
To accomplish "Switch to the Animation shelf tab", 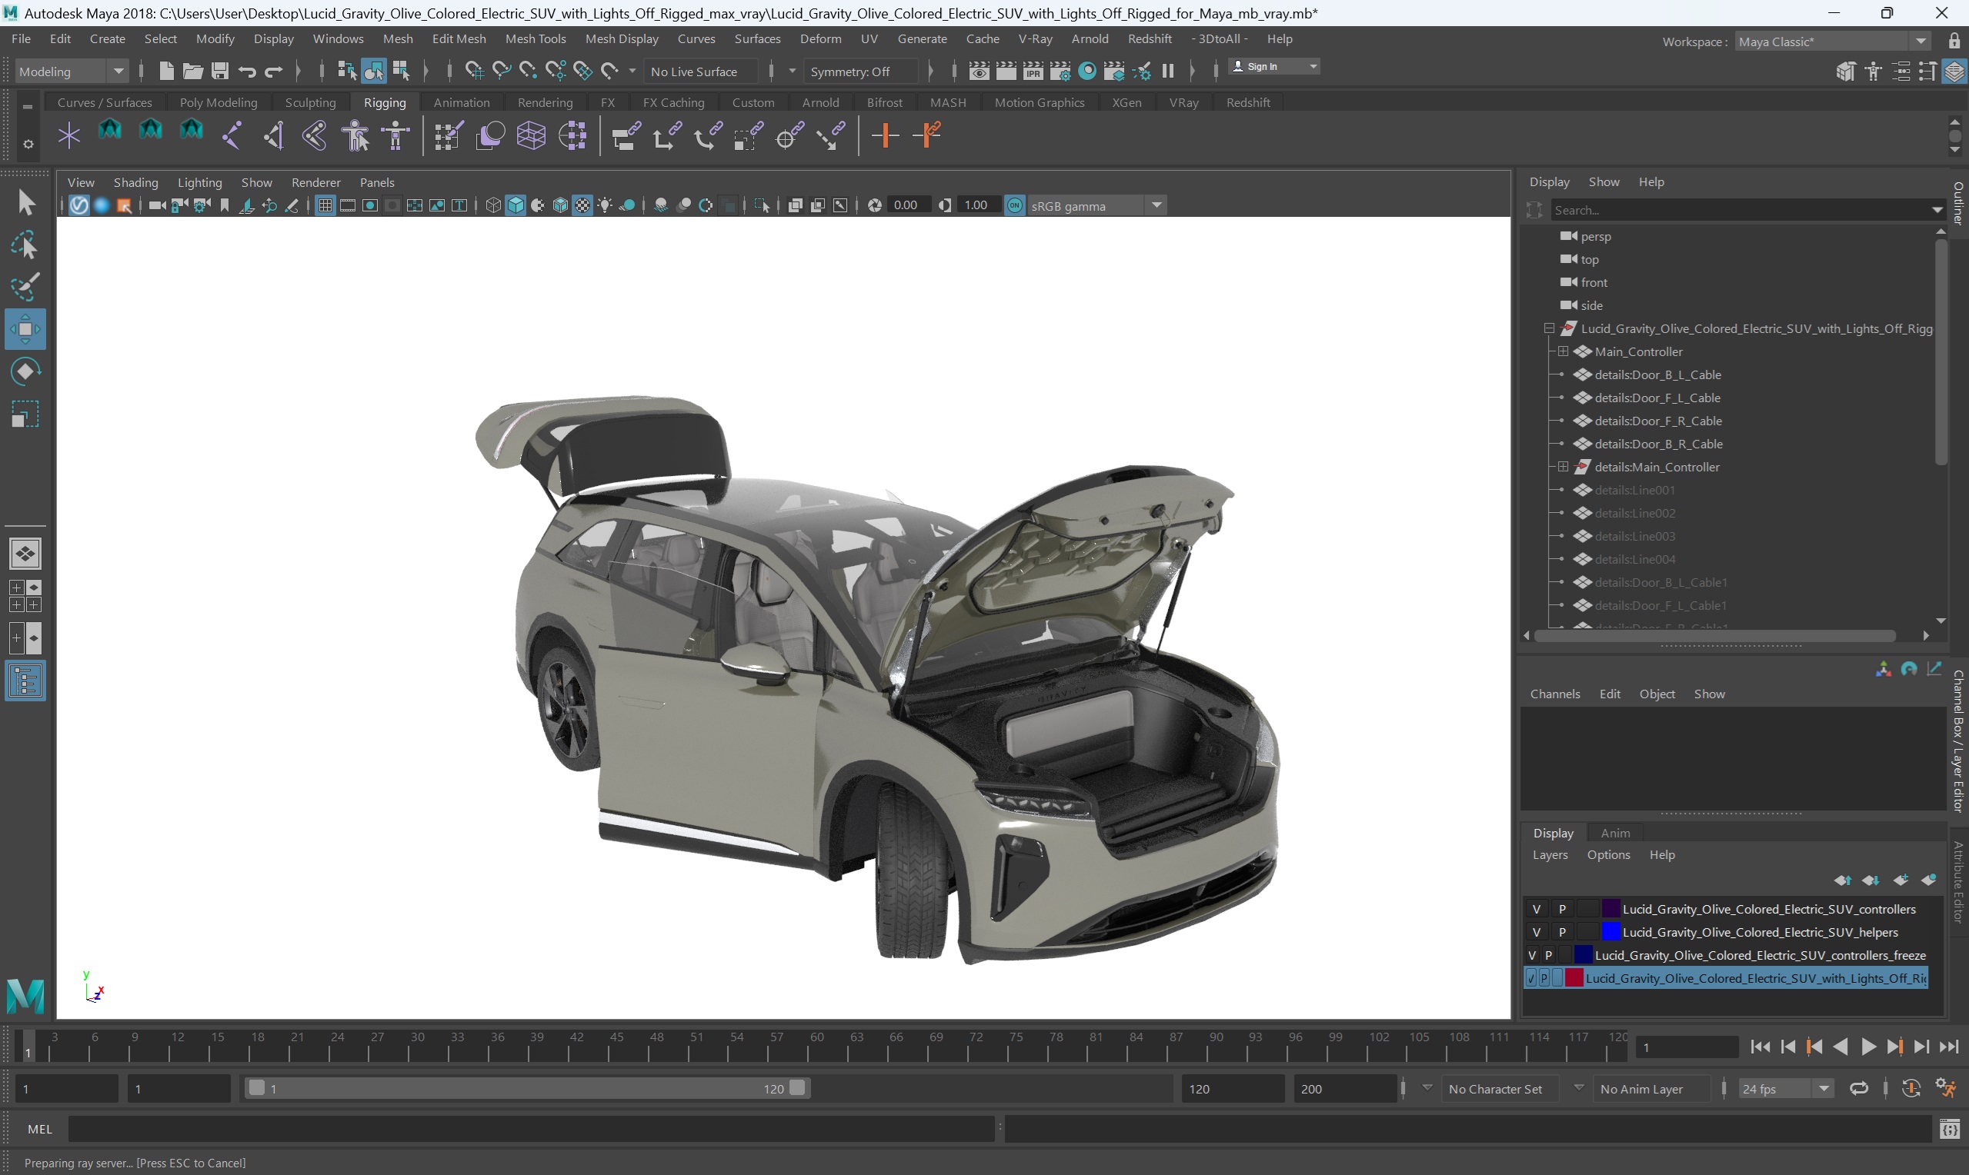I will coord(462,103).
